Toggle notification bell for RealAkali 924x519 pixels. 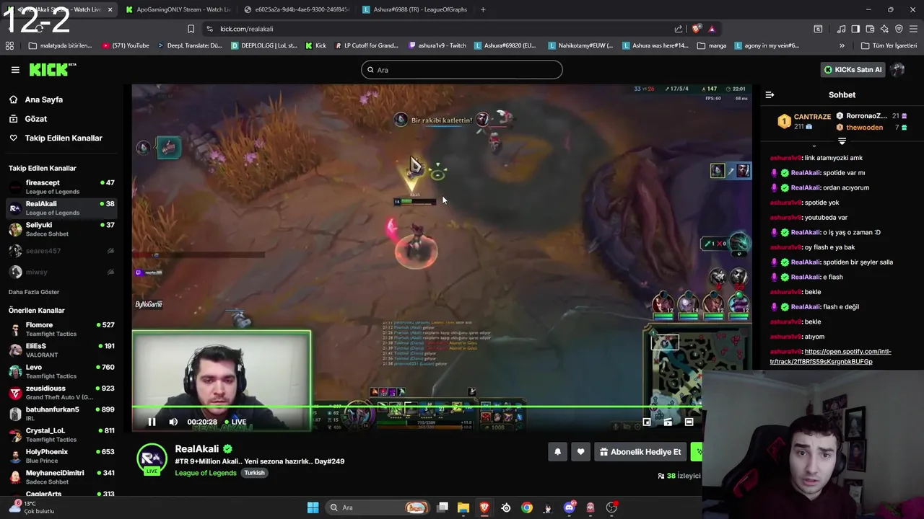[x=557, y=452]
